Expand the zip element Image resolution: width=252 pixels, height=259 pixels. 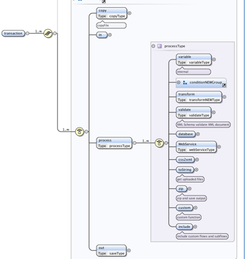[x=190, y=188]
